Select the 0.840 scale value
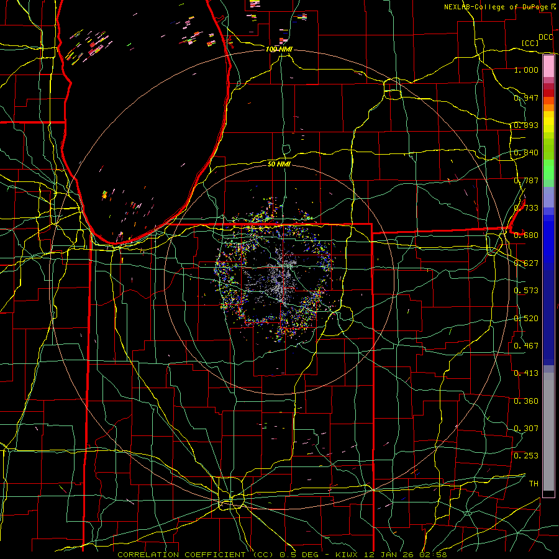 click(x=526, y=152)
